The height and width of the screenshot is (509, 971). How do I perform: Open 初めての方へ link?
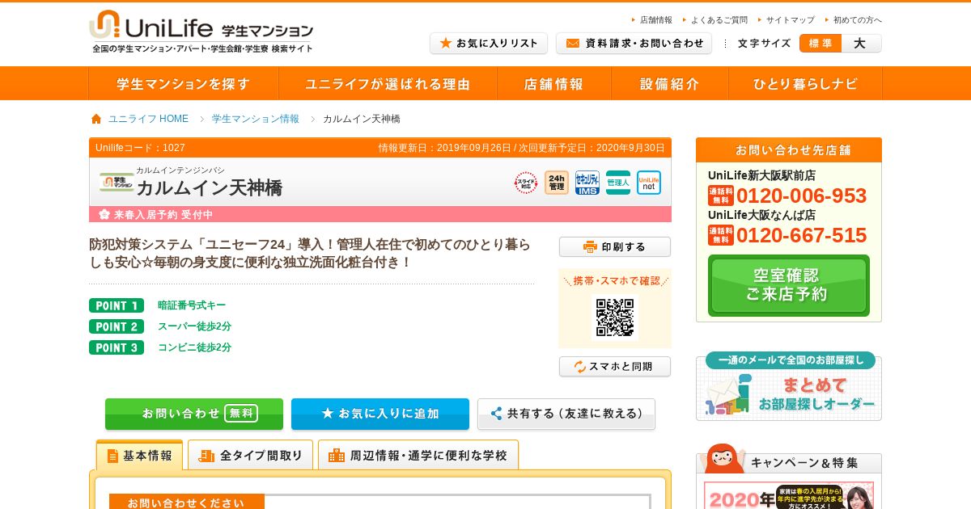tap(857, 20)
